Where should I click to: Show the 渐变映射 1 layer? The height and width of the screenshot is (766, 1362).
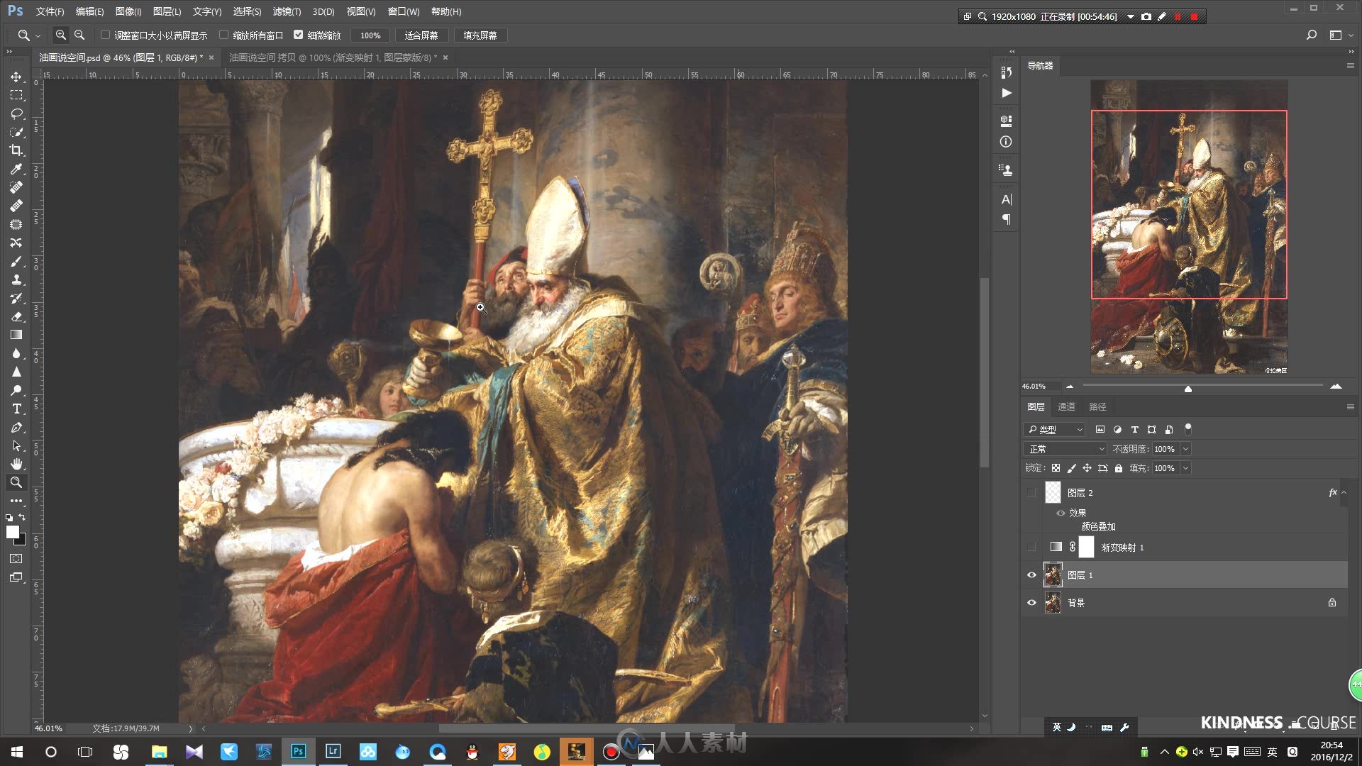(1031, 547)
